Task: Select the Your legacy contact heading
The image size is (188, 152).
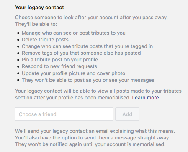Action: click(x=39, y=8)
